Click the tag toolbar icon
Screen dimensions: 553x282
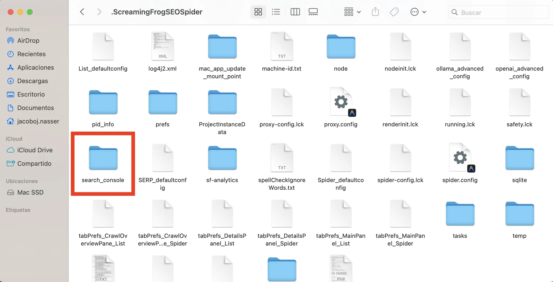coord(394,12)
